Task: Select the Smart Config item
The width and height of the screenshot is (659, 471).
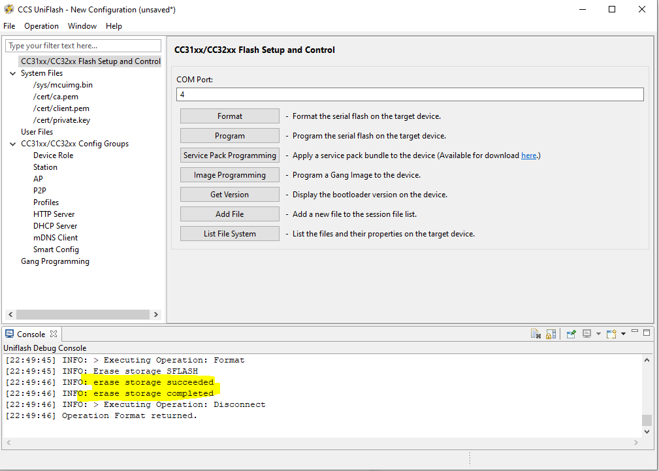Action: pos(56,250)
